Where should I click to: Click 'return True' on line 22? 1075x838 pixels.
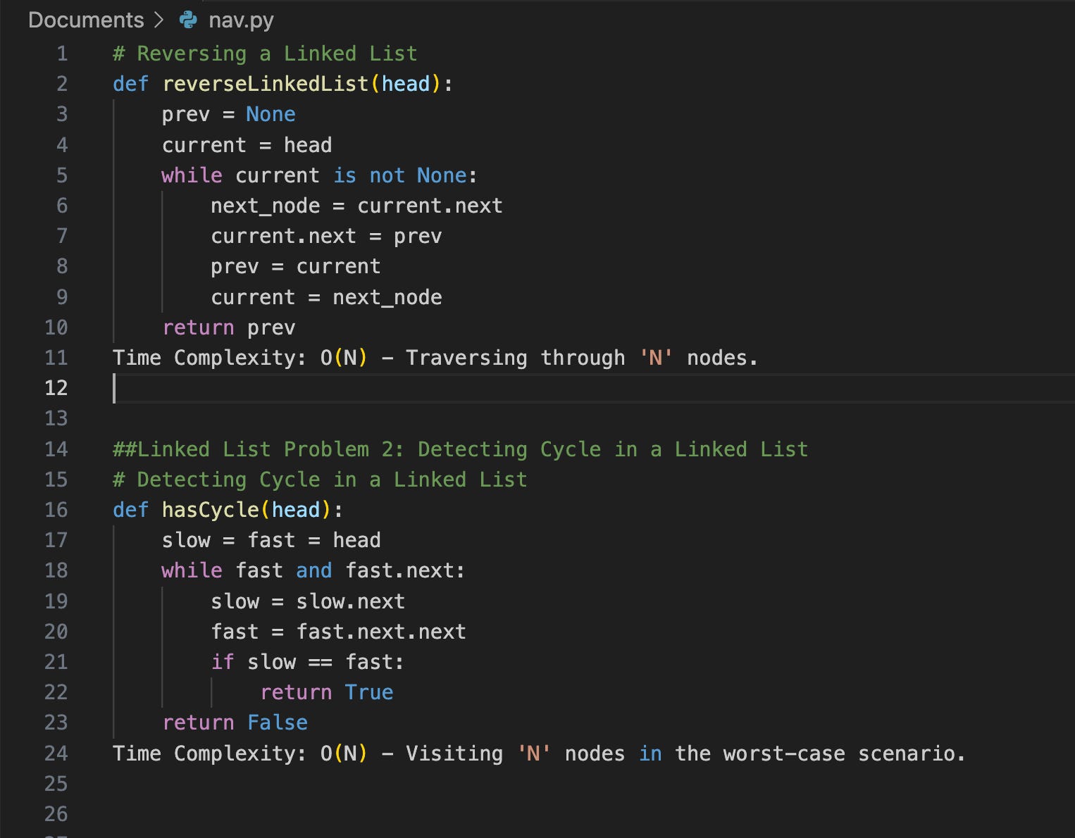[x=326, y=692]
